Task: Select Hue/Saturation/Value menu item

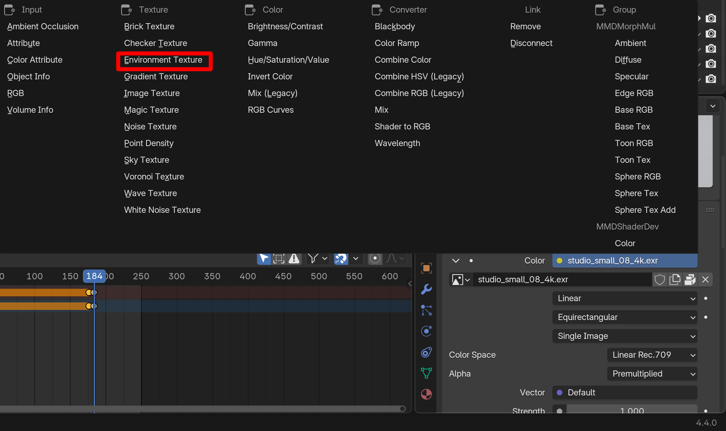Action: (288, 60)
